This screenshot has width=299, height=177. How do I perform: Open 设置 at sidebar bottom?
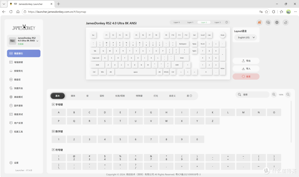click(14, 163)
